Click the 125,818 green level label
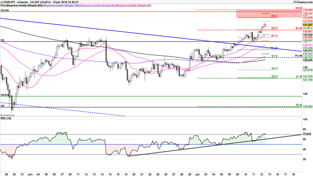 (x=5, y=95)
